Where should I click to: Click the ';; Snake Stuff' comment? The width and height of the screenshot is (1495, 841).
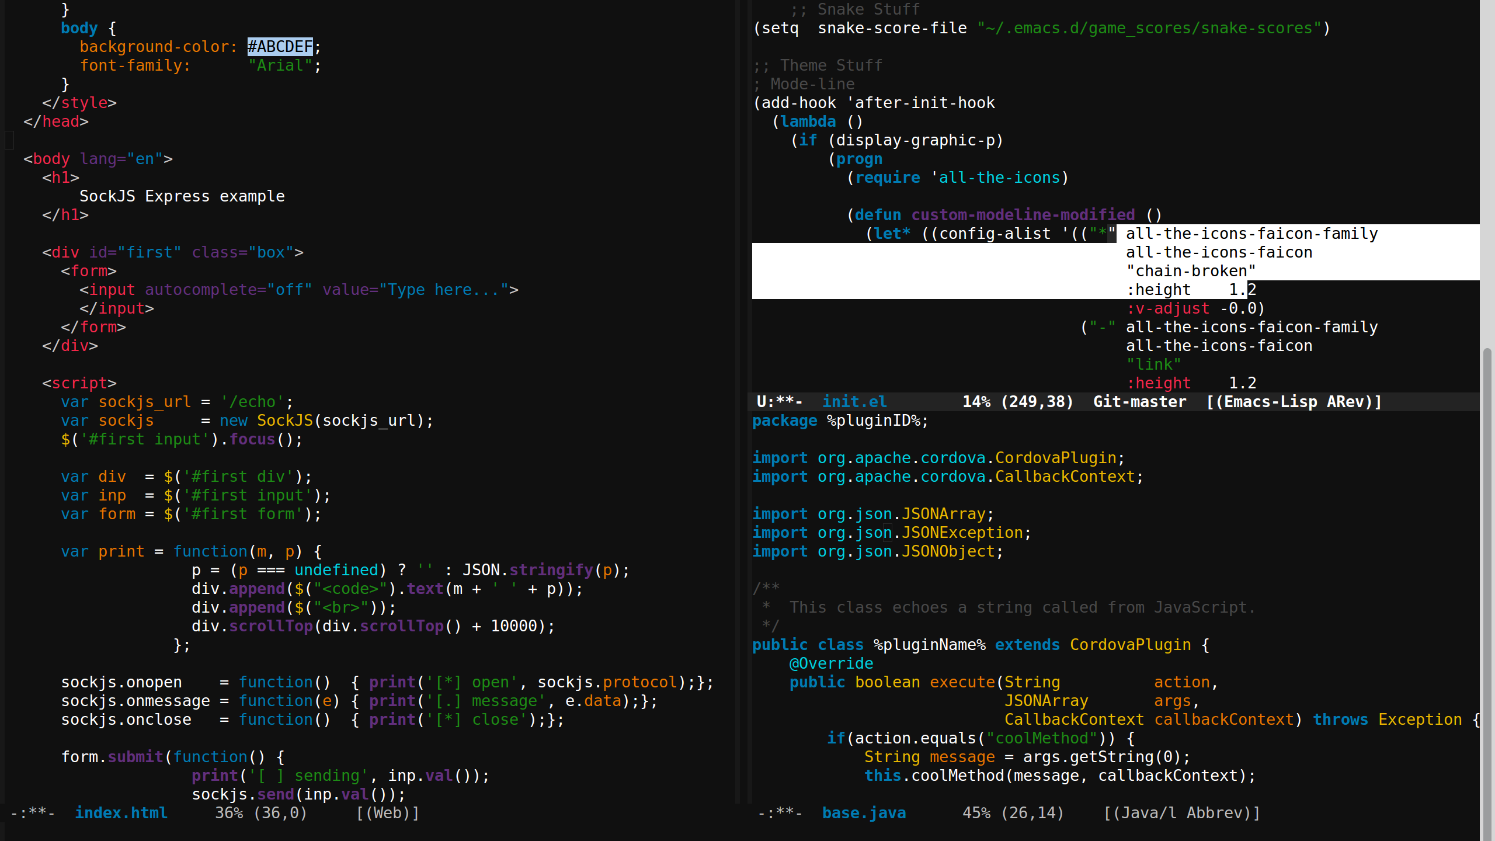pyautogui.click(x=854, y=9)
